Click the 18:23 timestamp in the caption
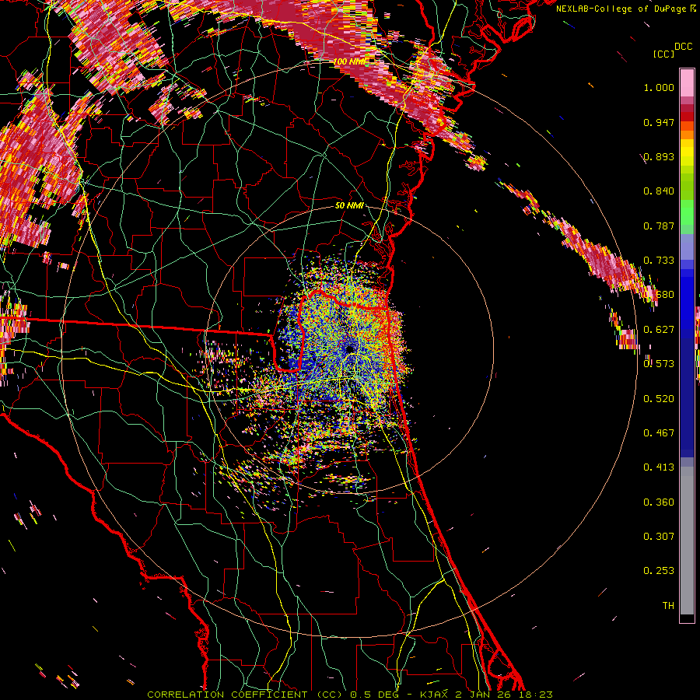The image size is (700, 700). 537,695
